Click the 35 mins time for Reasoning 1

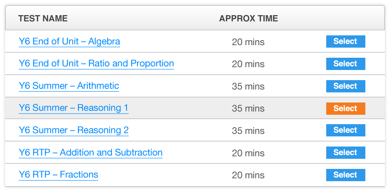point(248,109)
